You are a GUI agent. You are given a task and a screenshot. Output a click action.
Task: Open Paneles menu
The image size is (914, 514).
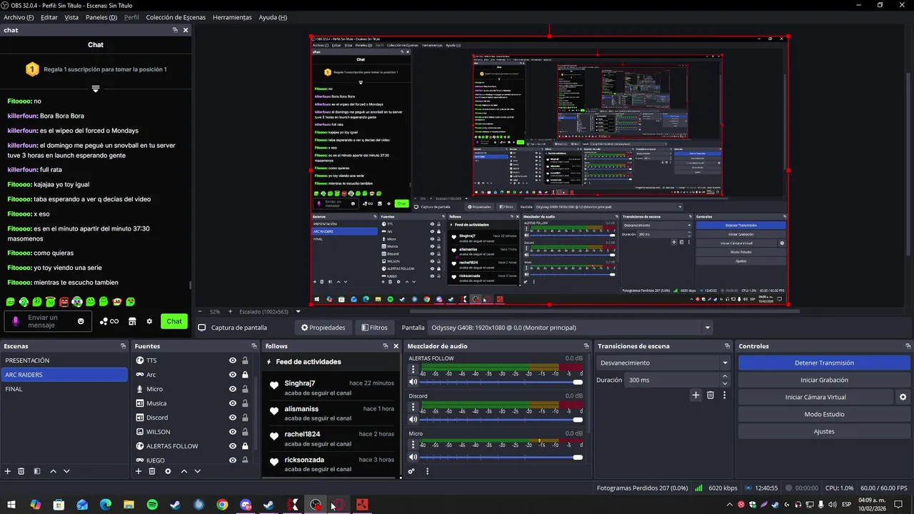101,17
